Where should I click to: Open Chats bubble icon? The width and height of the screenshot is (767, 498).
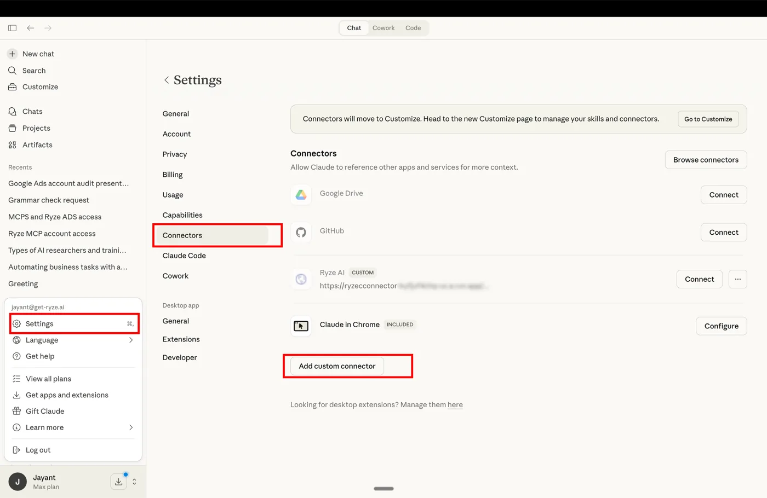12,112
